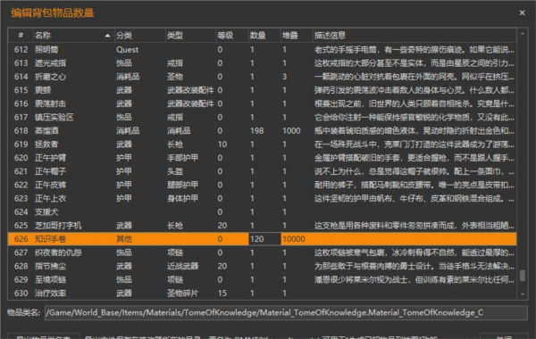Image resolution: width=536 pixels, height=339 pixels.
Task: Click 身体护甲 type cell in row 623
Action: pos(182,198)
